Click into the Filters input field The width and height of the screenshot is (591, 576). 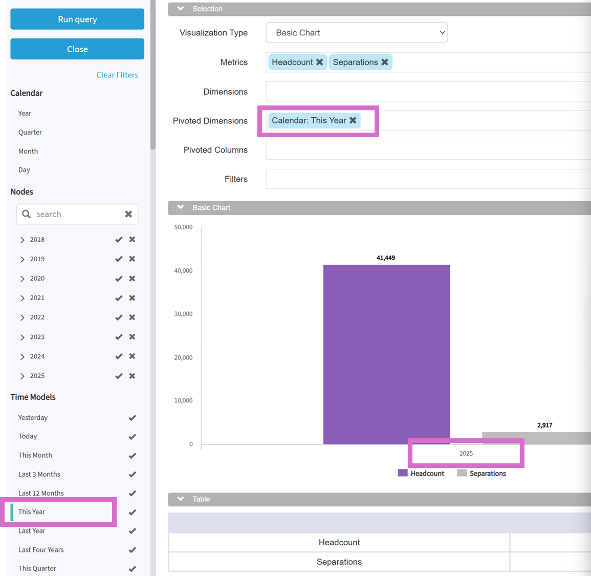click(x=427, y=179)
